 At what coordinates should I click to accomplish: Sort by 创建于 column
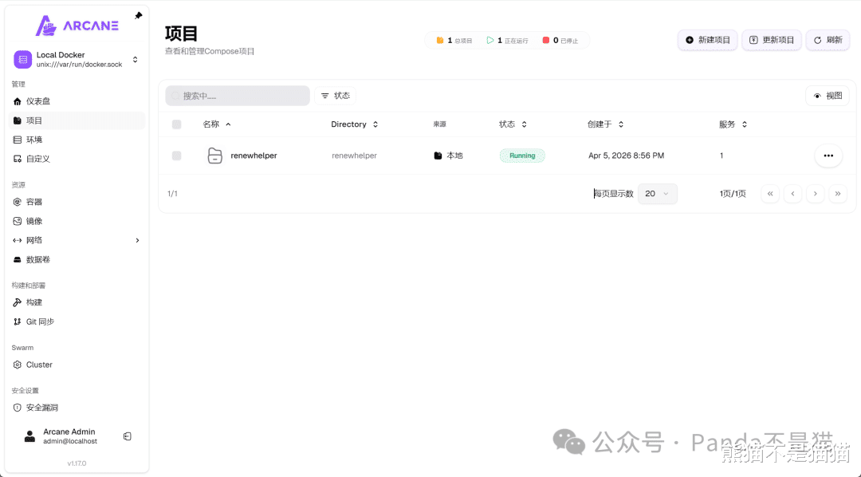(x=606, y=124)
